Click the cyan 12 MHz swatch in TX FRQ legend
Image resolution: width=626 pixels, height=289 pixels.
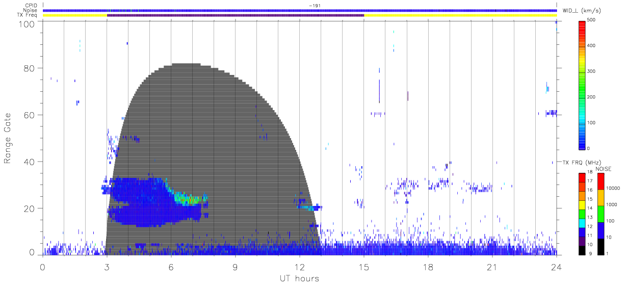[582, 223]
